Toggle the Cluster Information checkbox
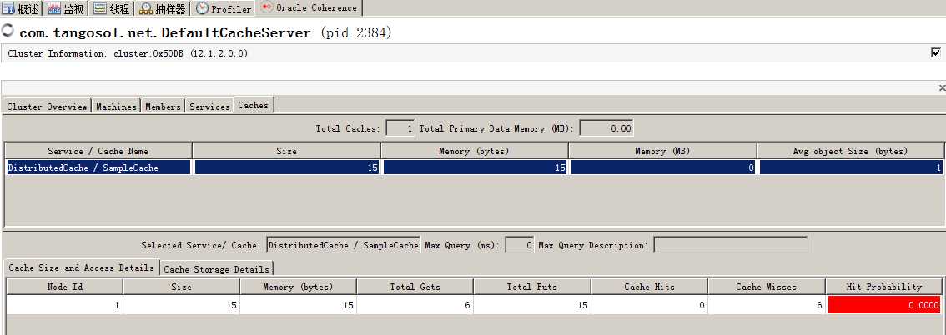946x335 pixels. (936, 53)
